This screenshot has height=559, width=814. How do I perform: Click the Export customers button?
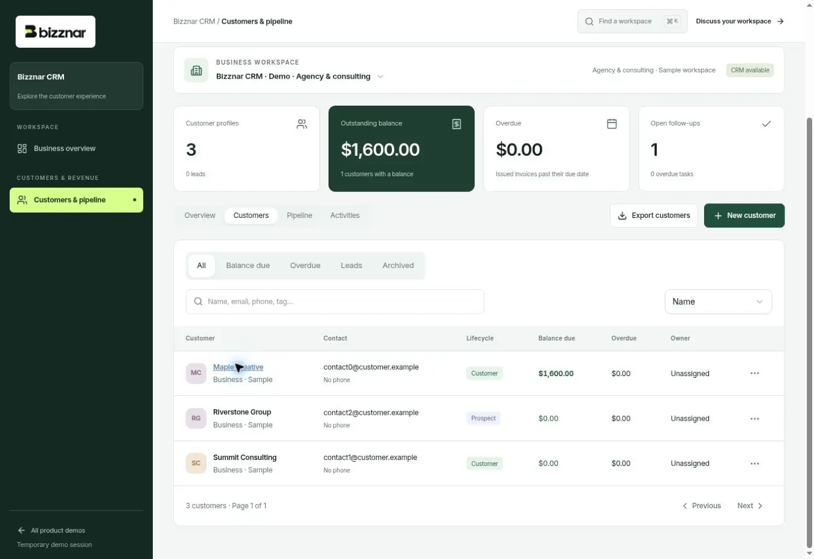pyautogui.click(x=654, y=216)
